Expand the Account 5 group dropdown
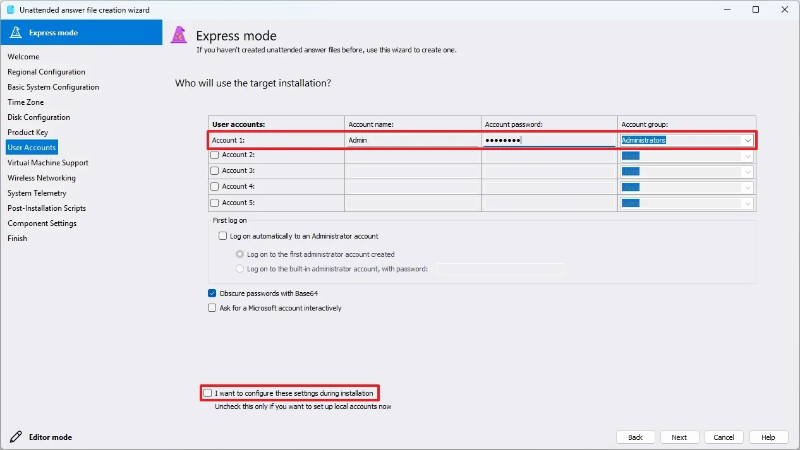Screen dimensions: 800x450 [748, 203]
